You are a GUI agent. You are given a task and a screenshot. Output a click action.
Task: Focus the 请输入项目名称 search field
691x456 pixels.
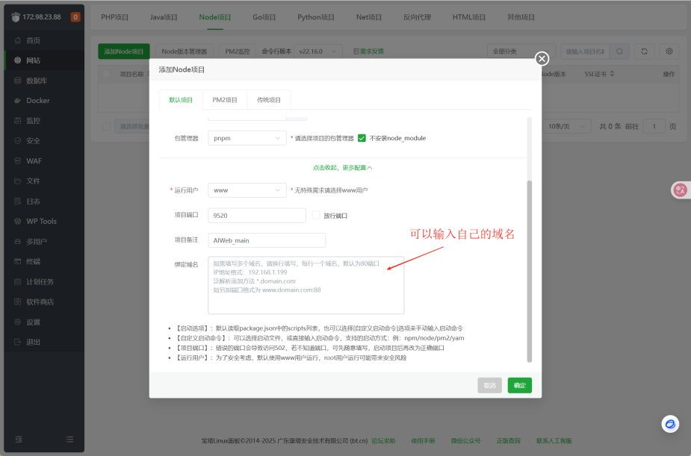click(x=585, y=51)
